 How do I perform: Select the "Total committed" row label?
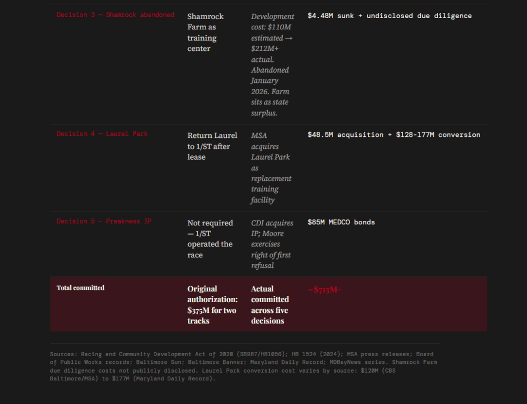pyautogui.click(x=80, y=288)
